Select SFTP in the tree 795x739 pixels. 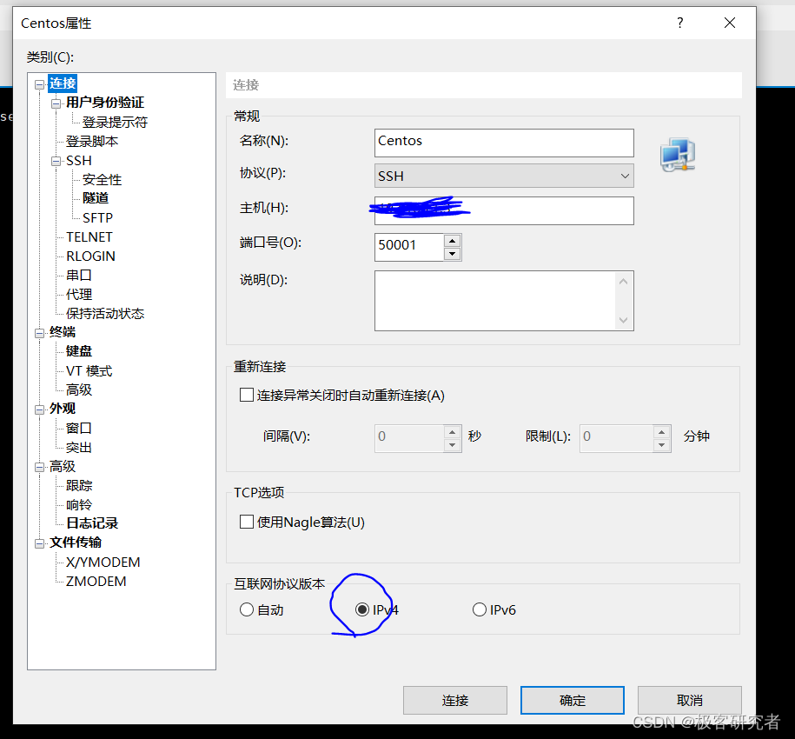click(x=97, y=217)
